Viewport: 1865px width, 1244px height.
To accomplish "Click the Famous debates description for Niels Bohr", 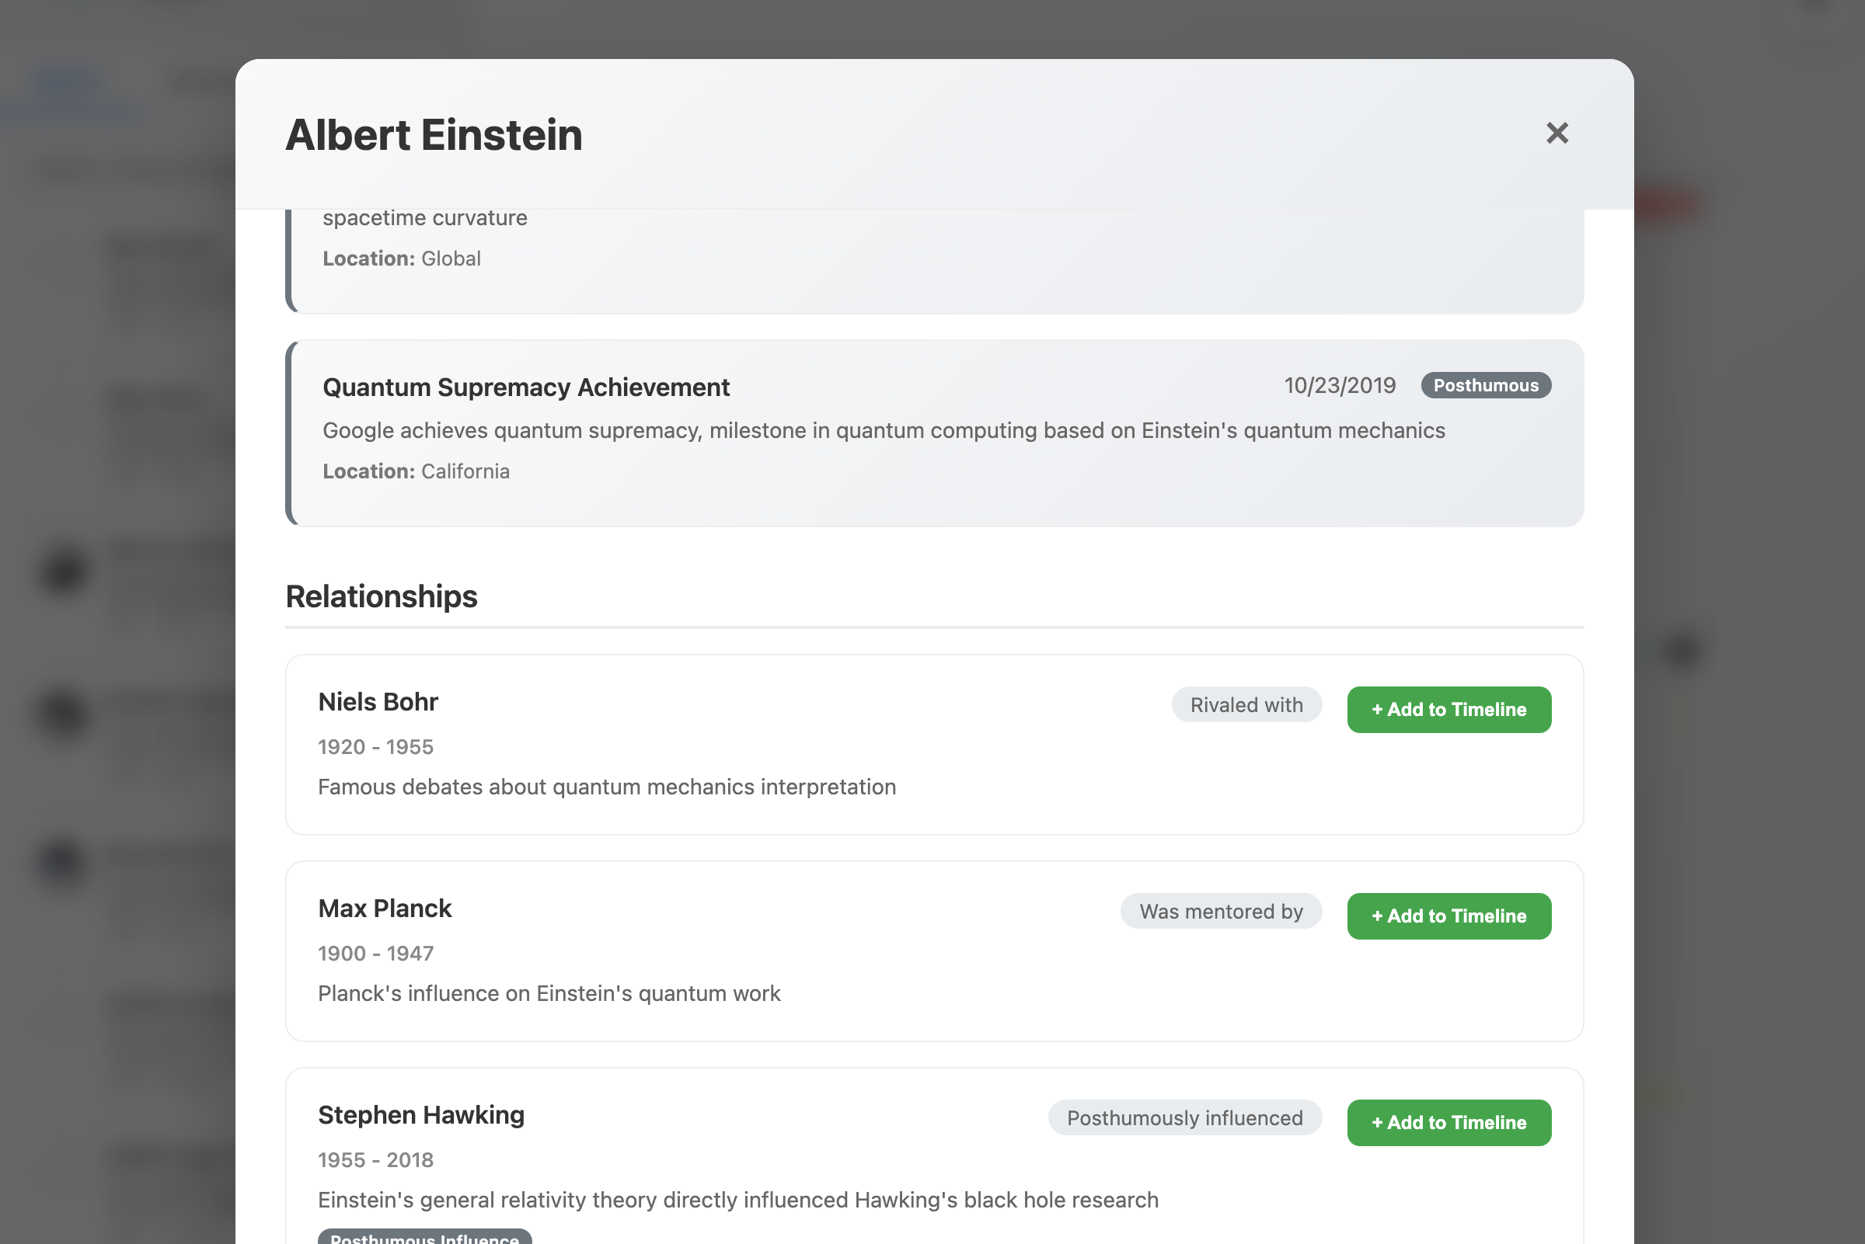I will [607, 787].
